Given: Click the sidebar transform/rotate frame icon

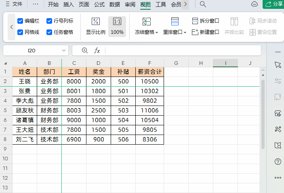Looking at the screenshot, I should (x=278, y=97).
